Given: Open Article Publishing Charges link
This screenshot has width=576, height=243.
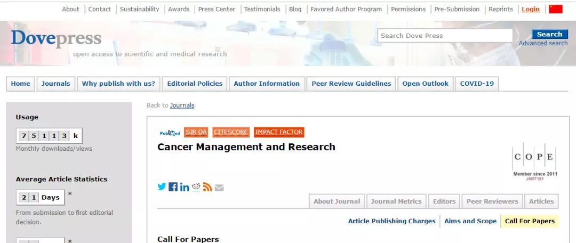Looking at the screenshot, I should (391, 221).
